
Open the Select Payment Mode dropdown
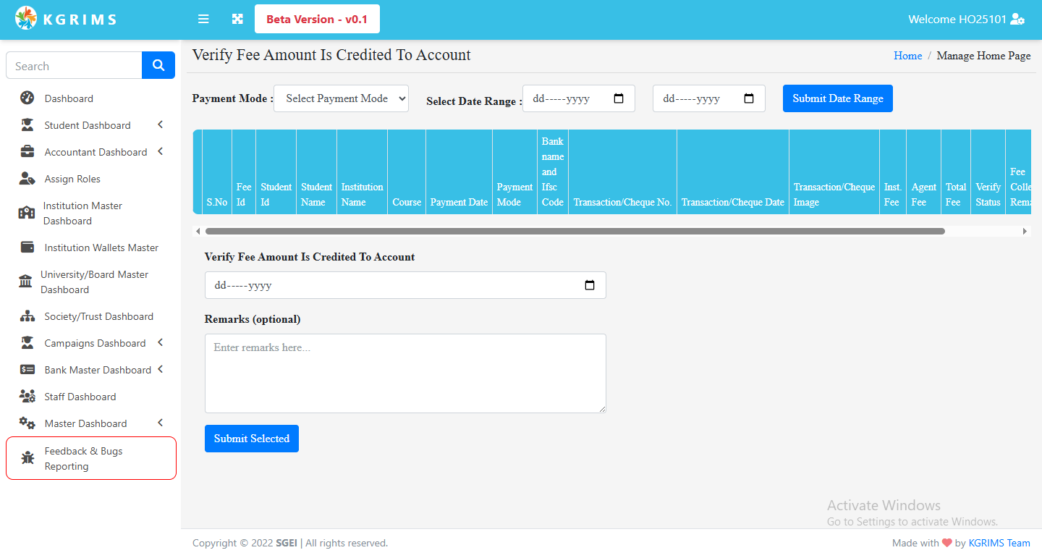(x=341, y=98)
